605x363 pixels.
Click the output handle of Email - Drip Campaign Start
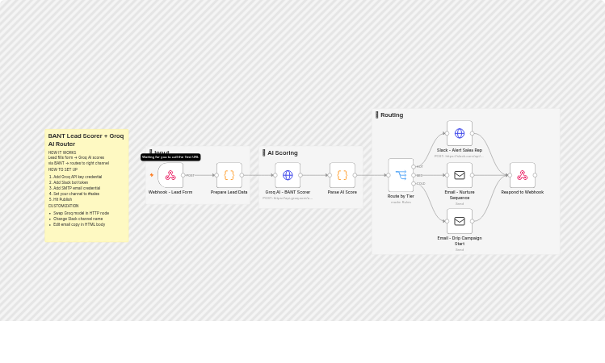[473, 221]
